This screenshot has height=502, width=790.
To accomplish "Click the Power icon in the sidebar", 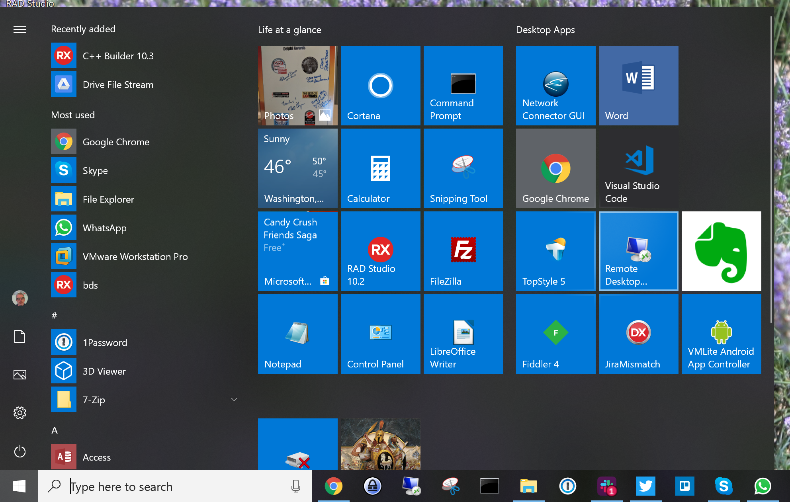I will 20,451.
